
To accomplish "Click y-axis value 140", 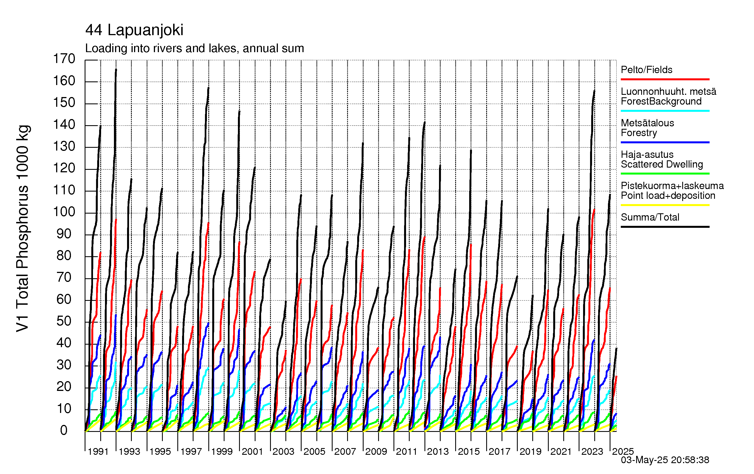I will click(64, 125).
